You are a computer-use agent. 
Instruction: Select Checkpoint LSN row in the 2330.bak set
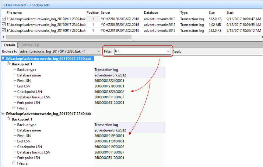[x=30, y=92]
